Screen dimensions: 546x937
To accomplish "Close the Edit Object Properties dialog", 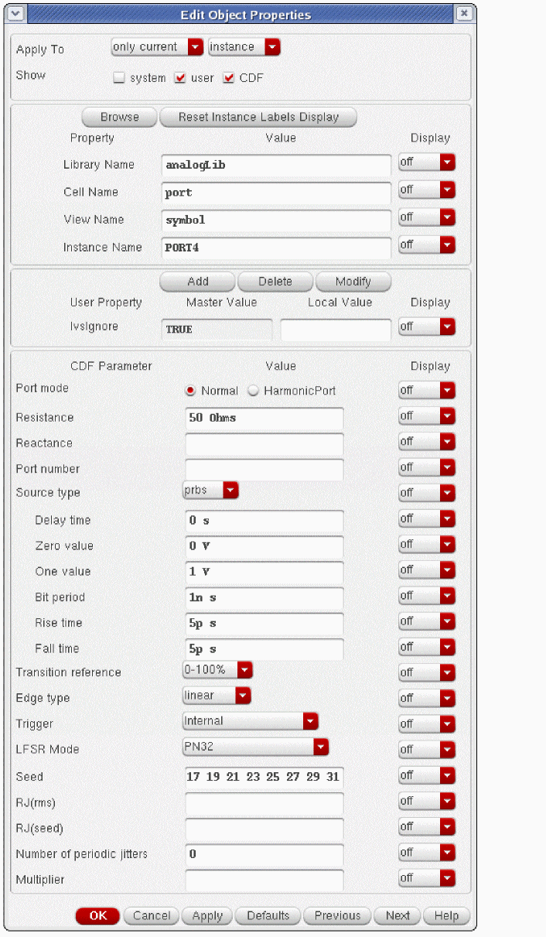I will (x=462, y=14).
